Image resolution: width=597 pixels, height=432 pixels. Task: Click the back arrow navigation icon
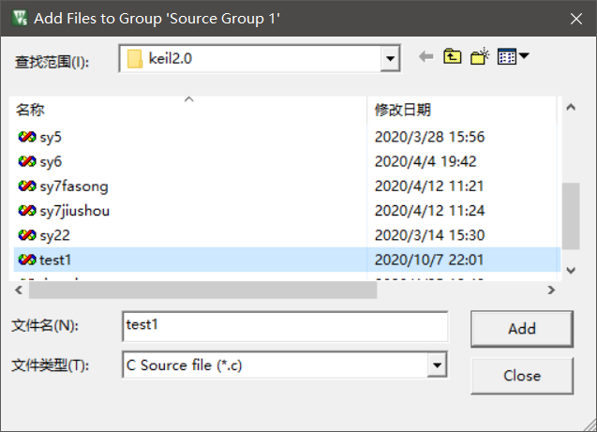[426, 57]
